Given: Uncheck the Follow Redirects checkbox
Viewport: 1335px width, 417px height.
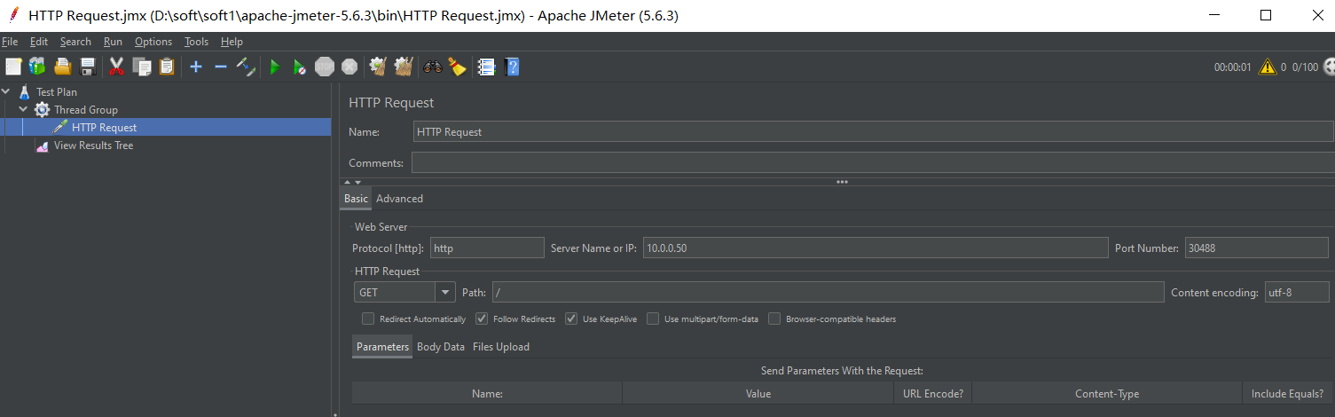Looking at the screenshot, I should tap(482, 319).
